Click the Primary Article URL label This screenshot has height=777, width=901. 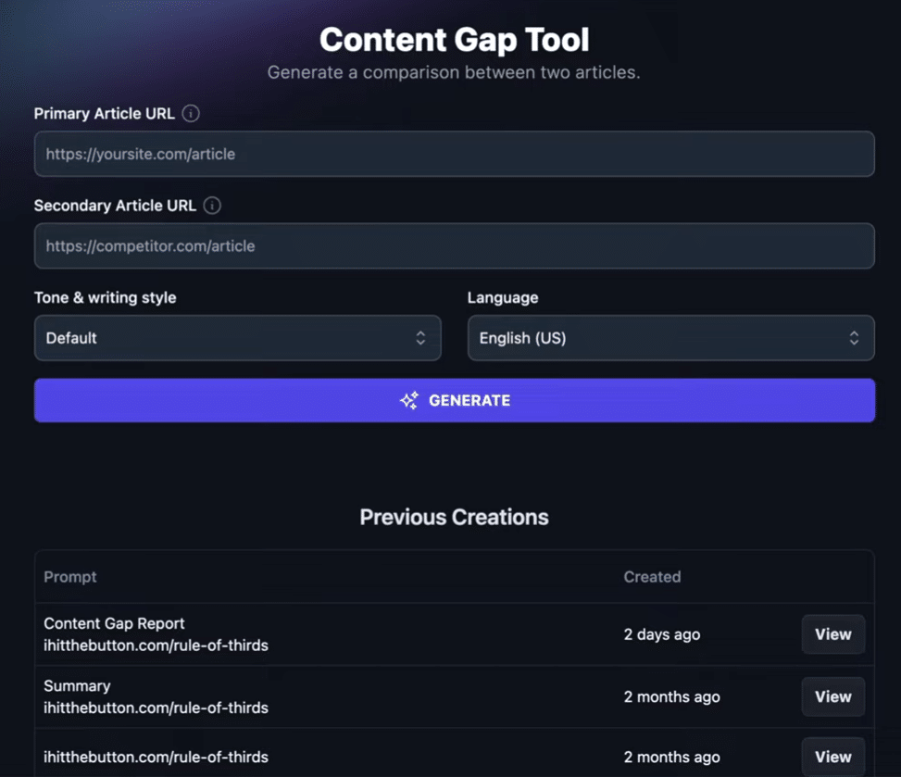(104, 113)
